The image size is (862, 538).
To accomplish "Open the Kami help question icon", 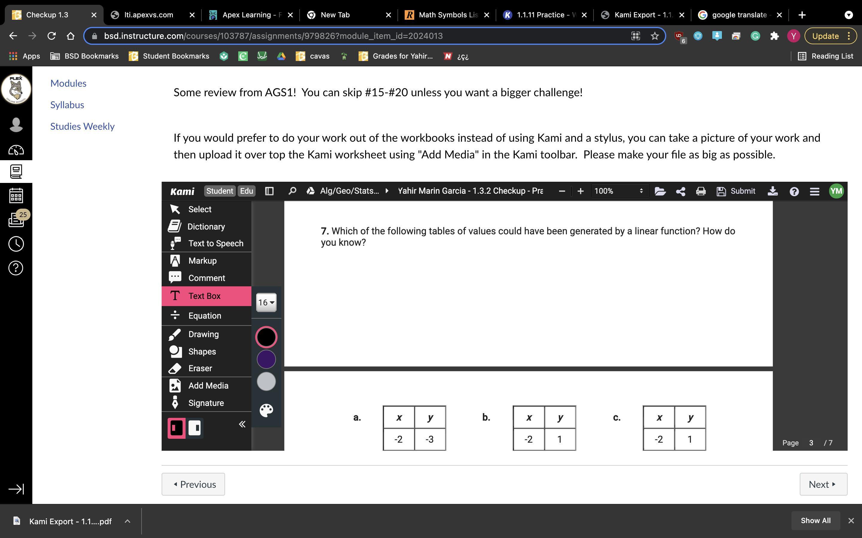I will click(794, 191).
